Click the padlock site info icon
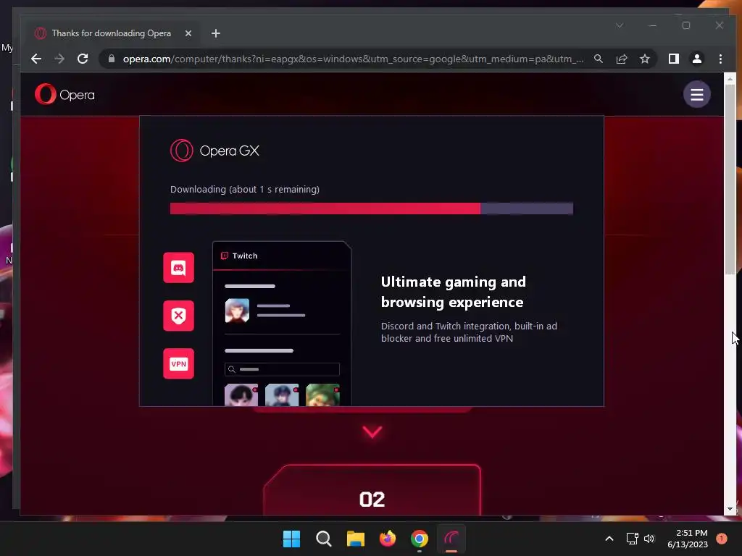 [112, 59]
